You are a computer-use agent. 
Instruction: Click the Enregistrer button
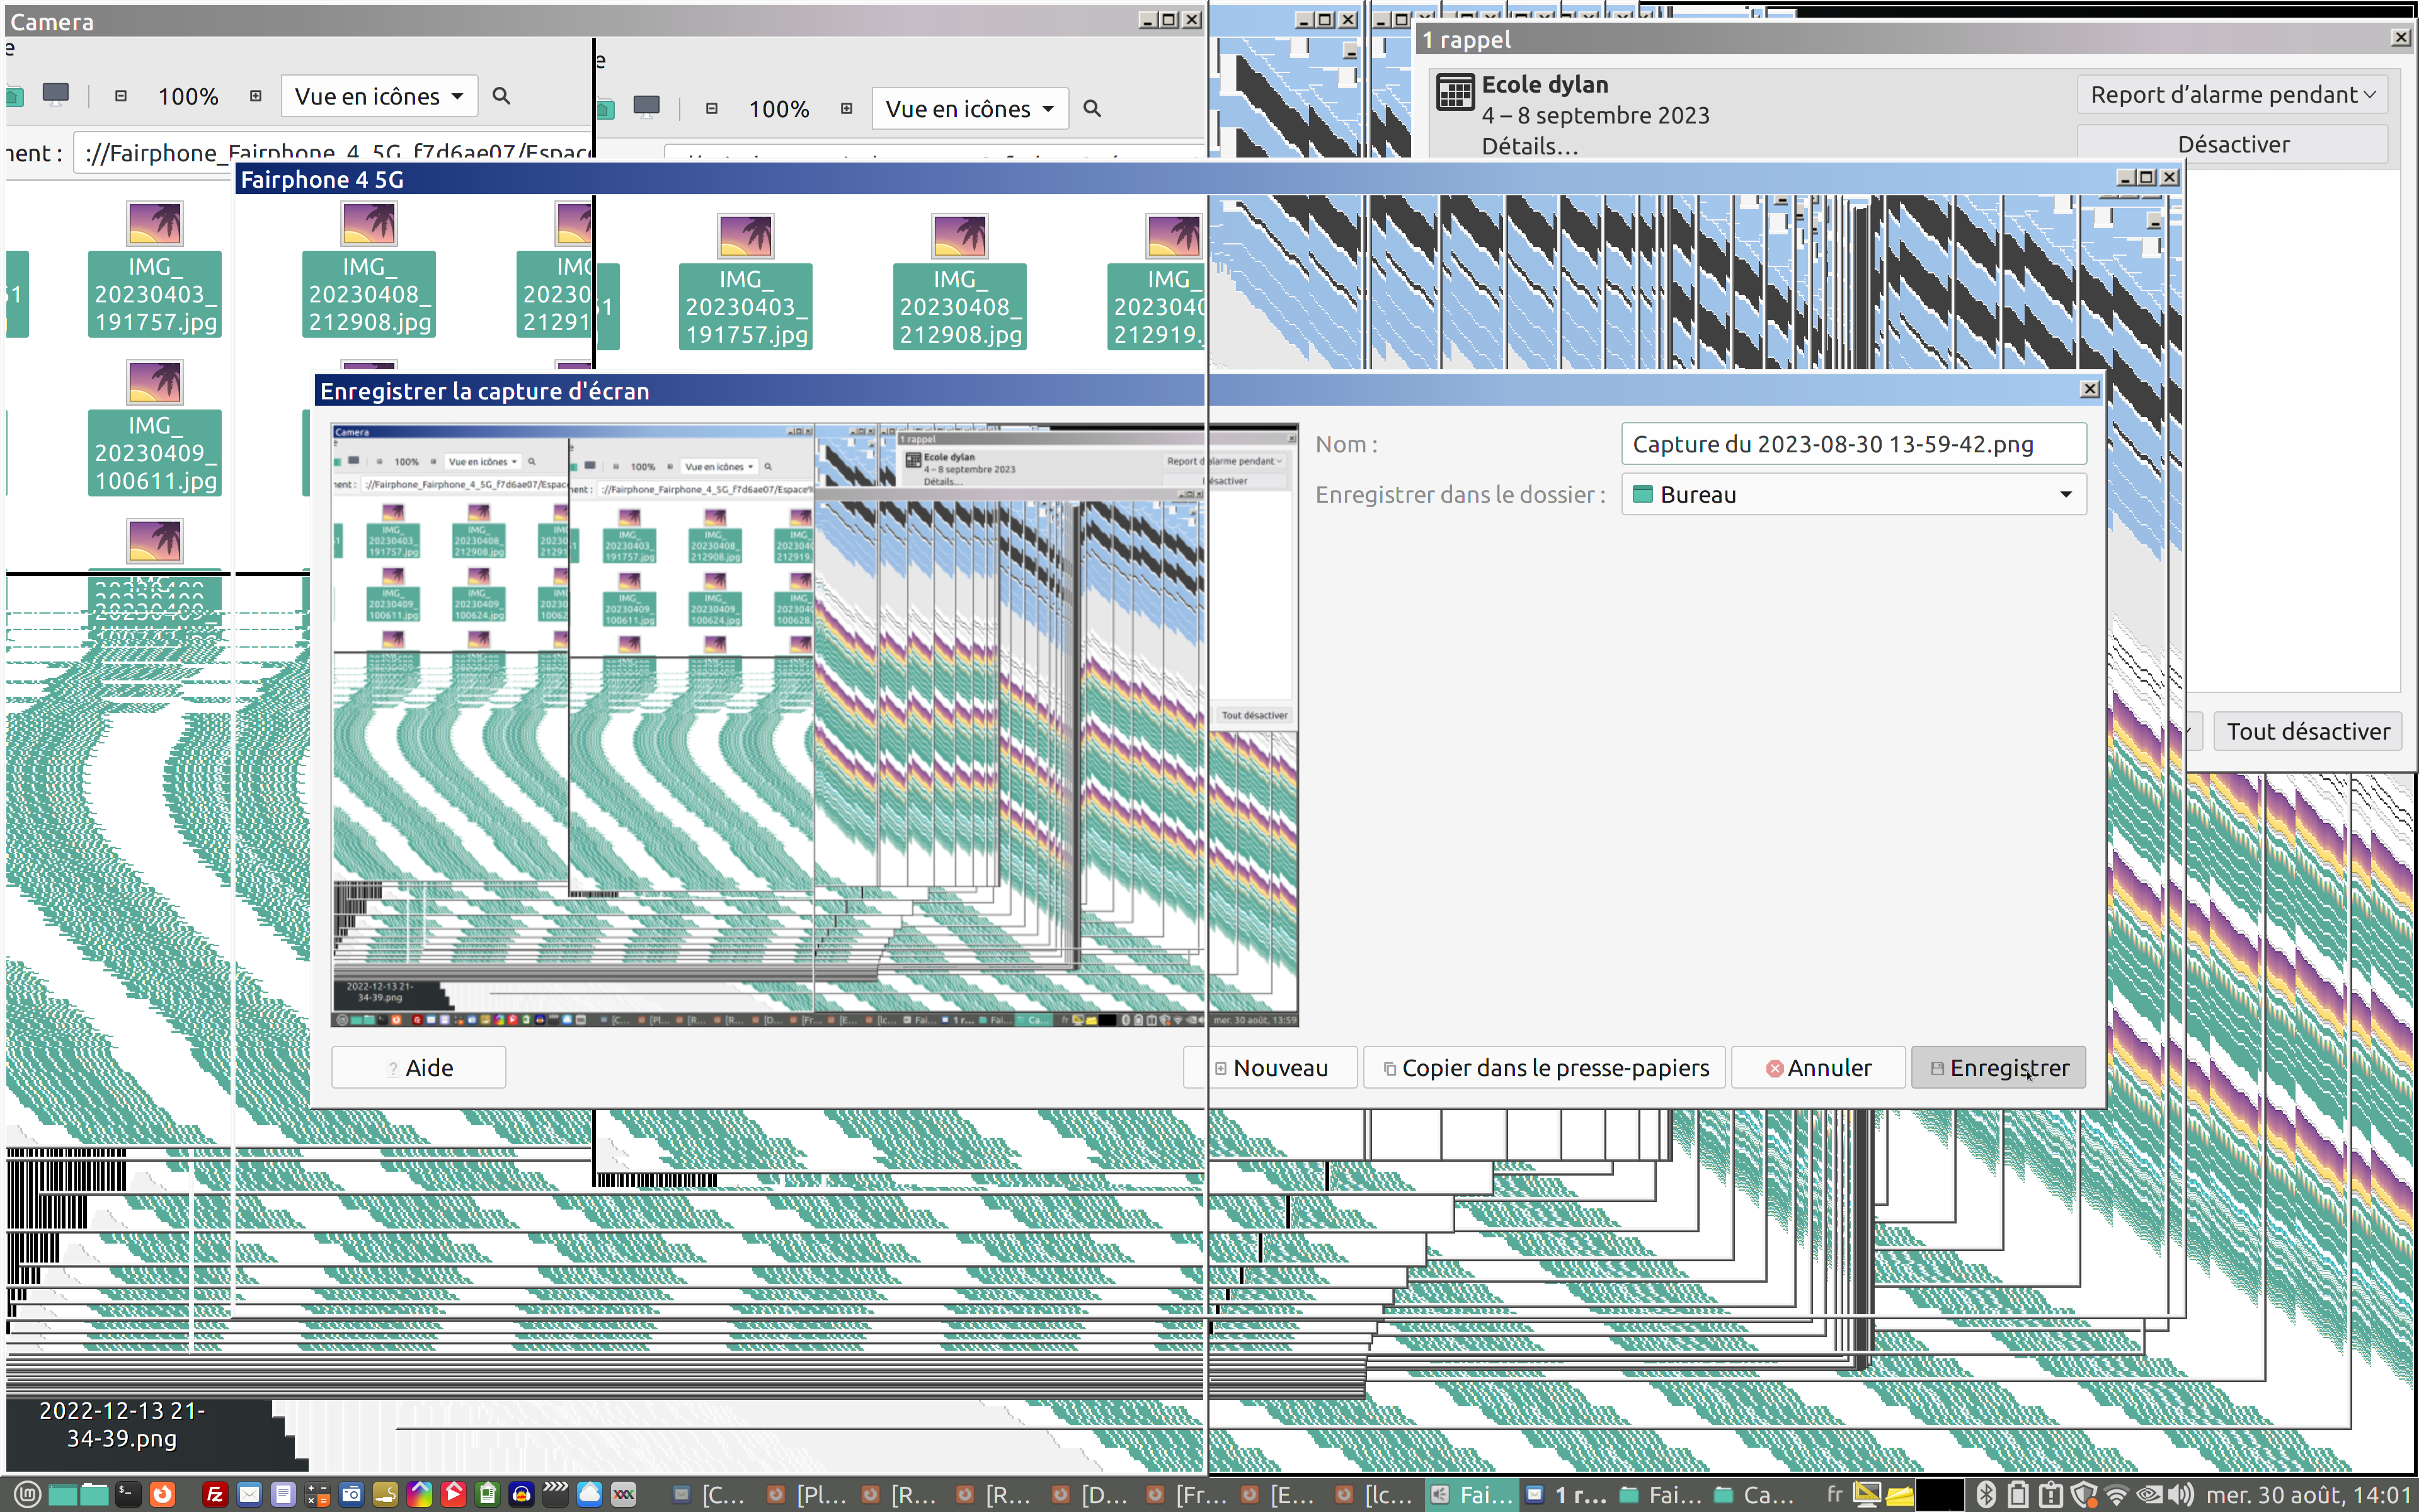click(x=1998, y=1067)
